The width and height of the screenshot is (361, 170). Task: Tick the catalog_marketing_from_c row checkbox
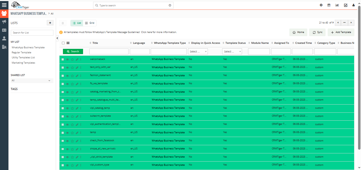tap(63, 92)
